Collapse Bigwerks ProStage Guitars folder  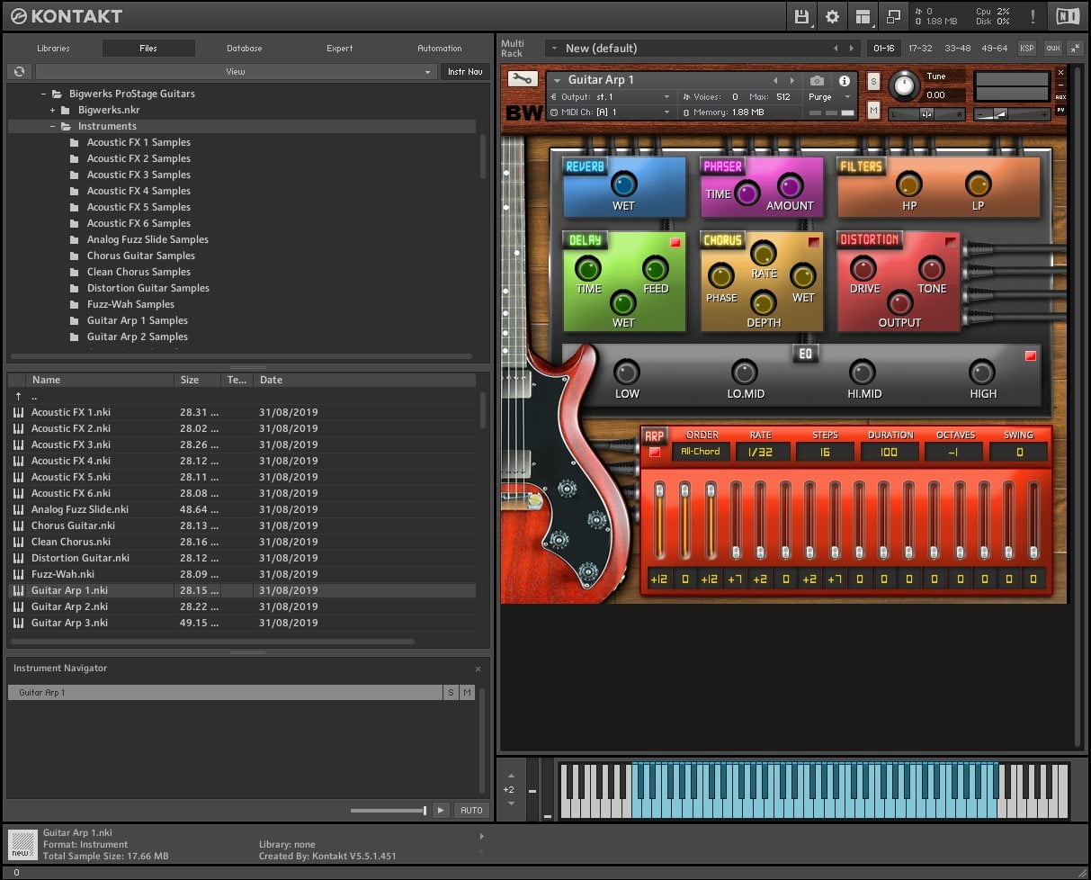click(x=43, y=94)
